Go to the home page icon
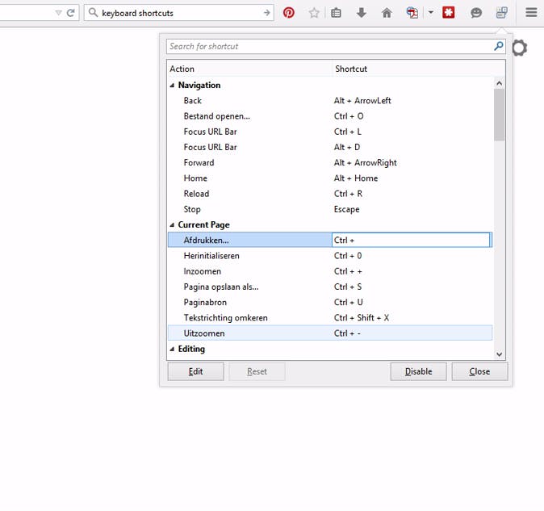This screenshot has height=511, width=544. click(x=387, y=13)
